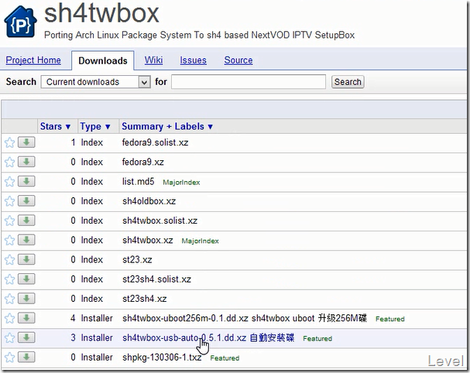
Task: Star the sh4twbox-uboot256m download
Action: [9, 318]
